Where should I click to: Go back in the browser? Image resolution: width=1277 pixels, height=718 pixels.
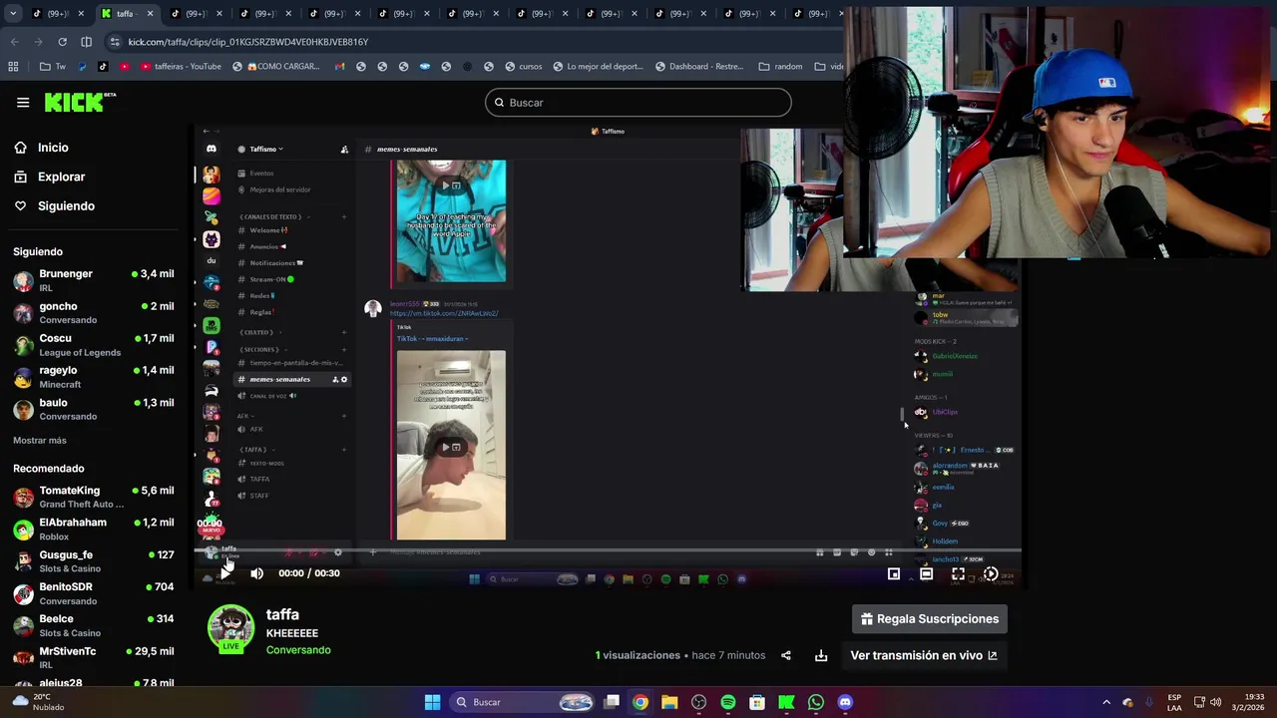(14, 42)
